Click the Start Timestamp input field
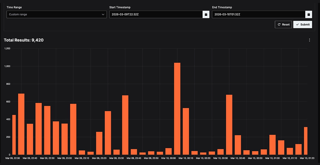The image size is (320, 165). coord(156,14)
